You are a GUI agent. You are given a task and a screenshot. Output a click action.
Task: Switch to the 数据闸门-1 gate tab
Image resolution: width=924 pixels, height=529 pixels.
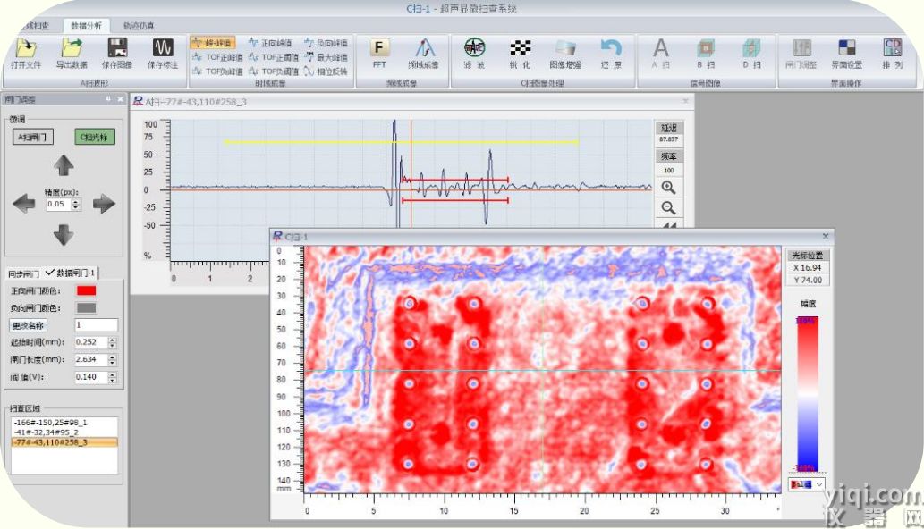tap(71, 273)
